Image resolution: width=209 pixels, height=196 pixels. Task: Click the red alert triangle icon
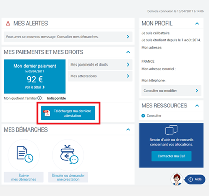pos(8,24)
